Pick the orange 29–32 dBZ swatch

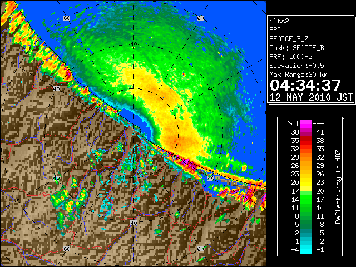(x=306, y=157)
